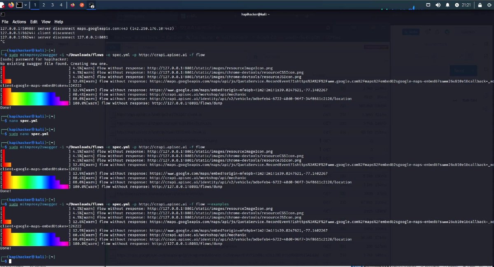Screen dimensions: 494x267
Task: Click the 'server disconnect 127.0.0.1:8081' line
Action: [54, 37]
